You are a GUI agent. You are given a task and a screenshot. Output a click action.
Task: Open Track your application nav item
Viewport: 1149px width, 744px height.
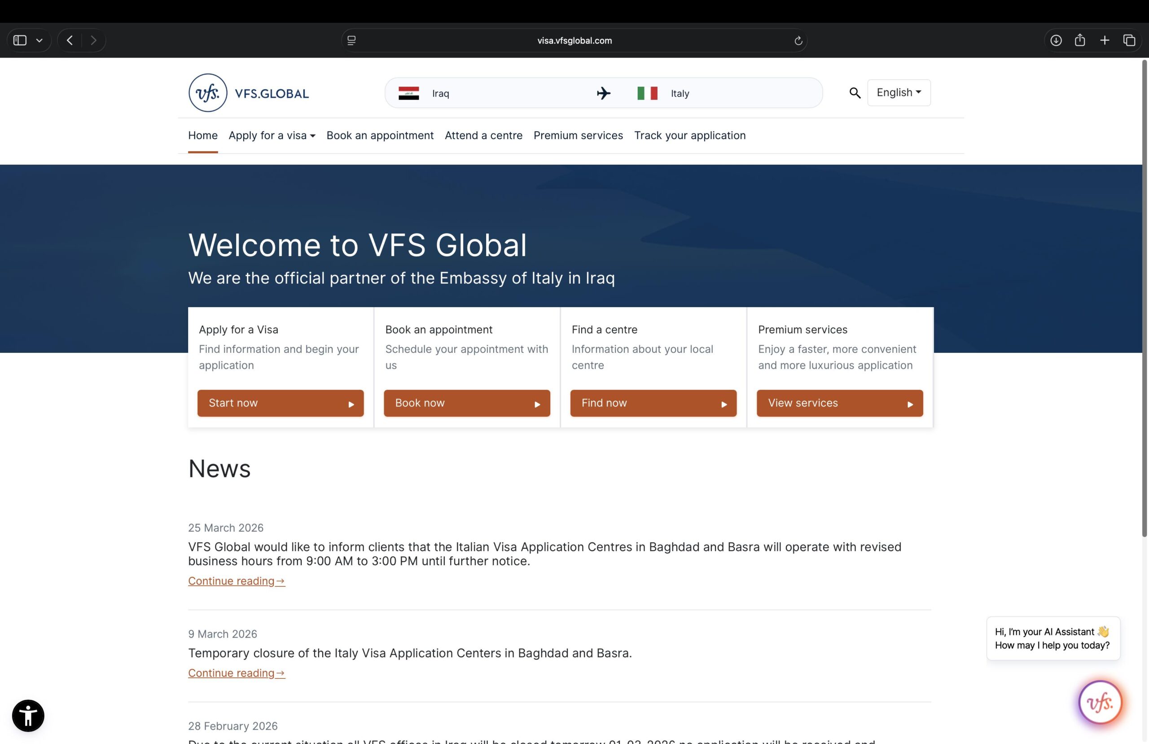coord(690,135)
